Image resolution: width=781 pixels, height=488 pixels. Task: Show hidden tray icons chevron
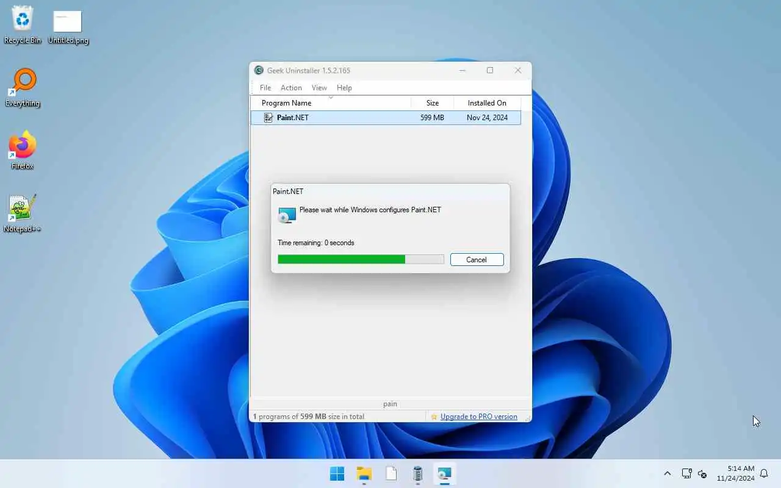[x=667, y=473]
